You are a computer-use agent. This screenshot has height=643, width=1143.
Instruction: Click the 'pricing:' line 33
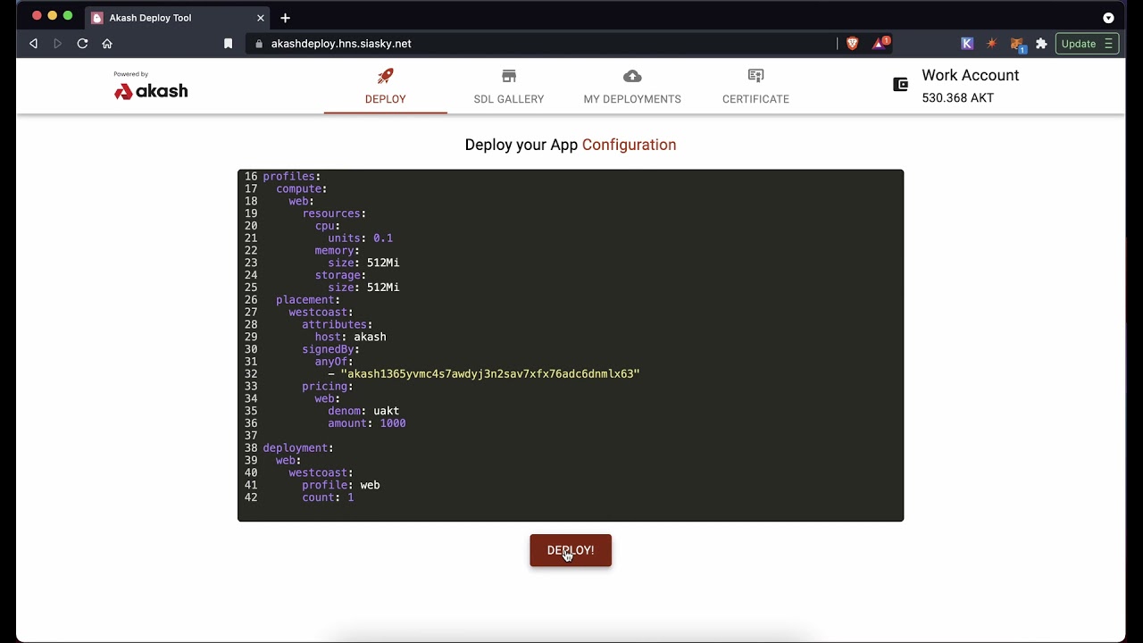pos(328,387)
